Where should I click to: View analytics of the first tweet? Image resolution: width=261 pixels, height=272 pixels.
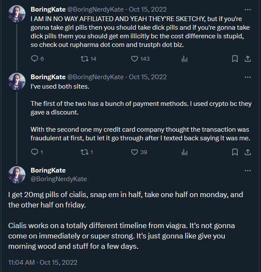pyautogui.click(x=184, y=59)
